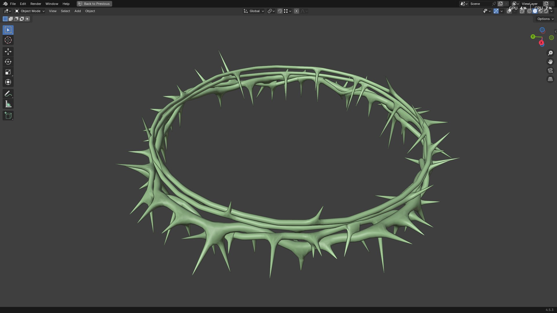Click the Blender logo menu icon
The width and height of the screenshot is (557, 313).
coord(5,4)
